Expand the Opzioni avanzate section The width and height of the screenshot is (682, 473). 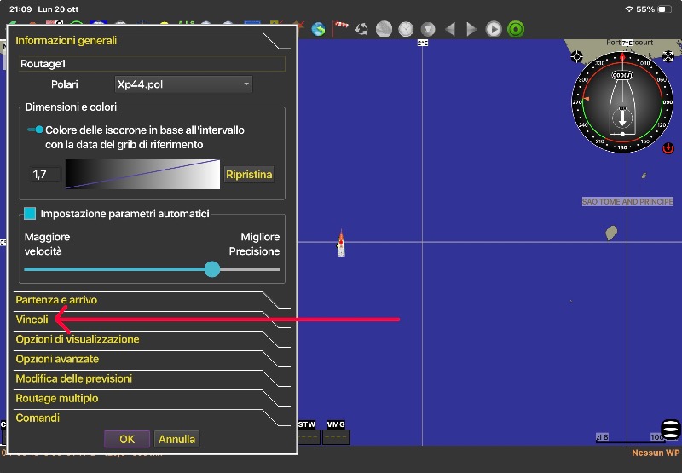(57, 359)
